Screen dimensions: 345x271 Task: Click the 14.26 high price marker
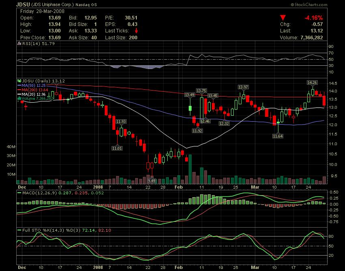(312, 82)
